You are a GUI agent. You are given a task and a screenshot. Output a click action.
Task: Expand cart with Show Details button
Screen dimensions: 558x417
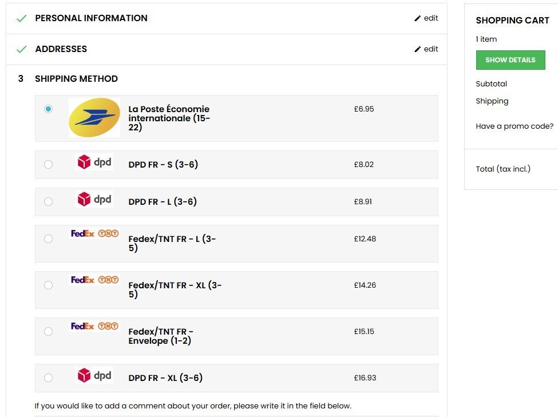[x=510, y=60]
